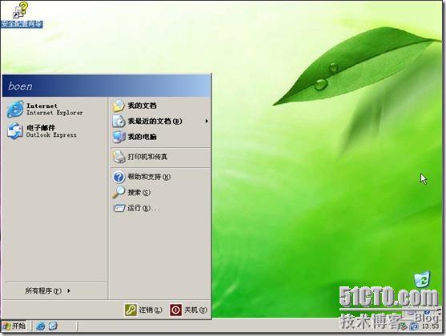
Task: Click the 注销 log off button
Action: (143, 310)
